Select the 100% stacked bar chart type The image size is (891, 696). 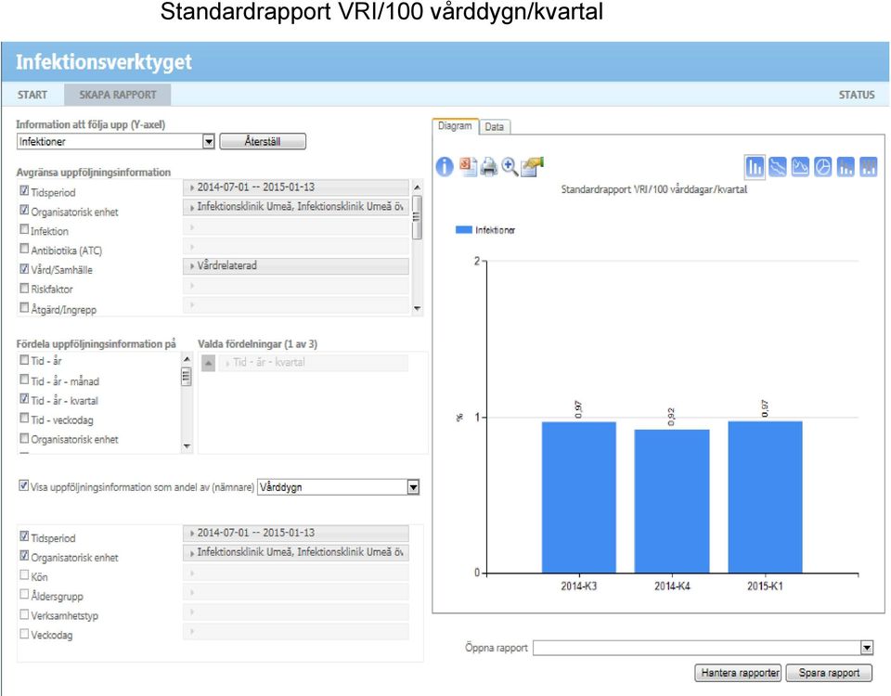869,167
